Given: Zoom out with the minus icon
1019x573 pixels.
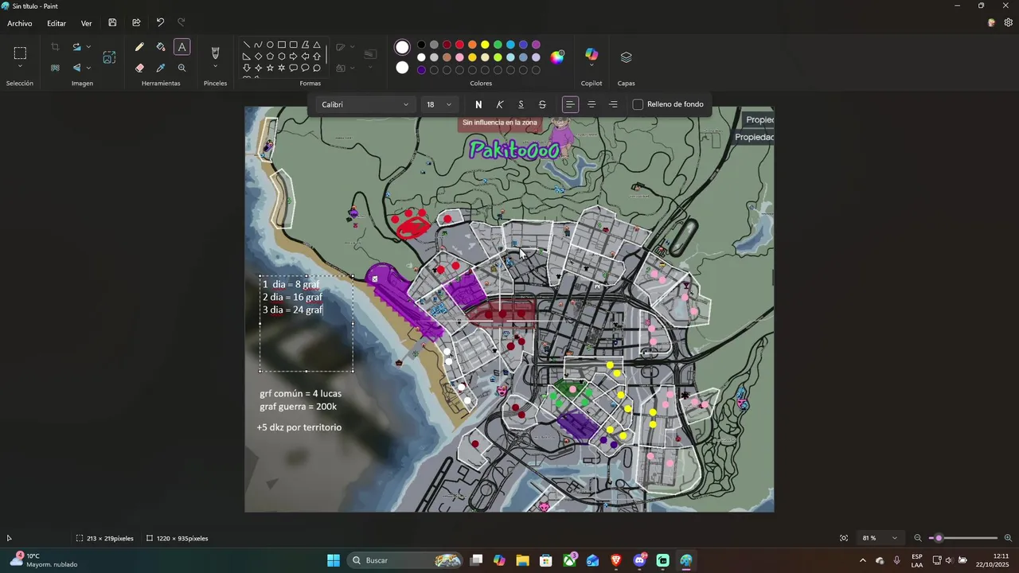Looking at the screenshot, I should point(918,538).
